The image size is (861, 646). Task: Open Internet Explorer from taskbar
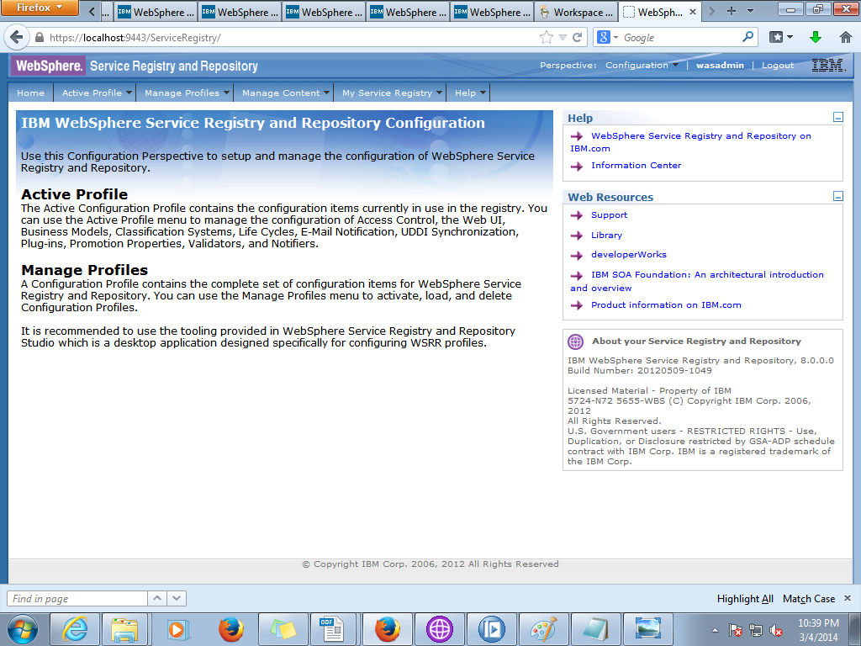tap(75, 629)
